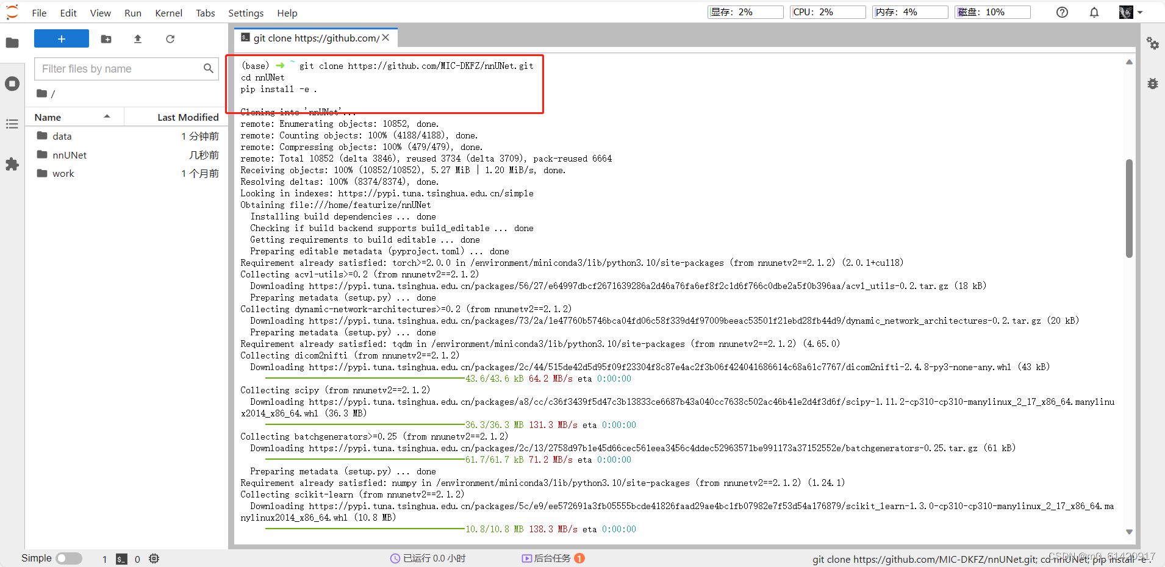Click the CPU usage indicator
Image resolution: width=1165 pixels, height=567 pixels.
point(828,12)
